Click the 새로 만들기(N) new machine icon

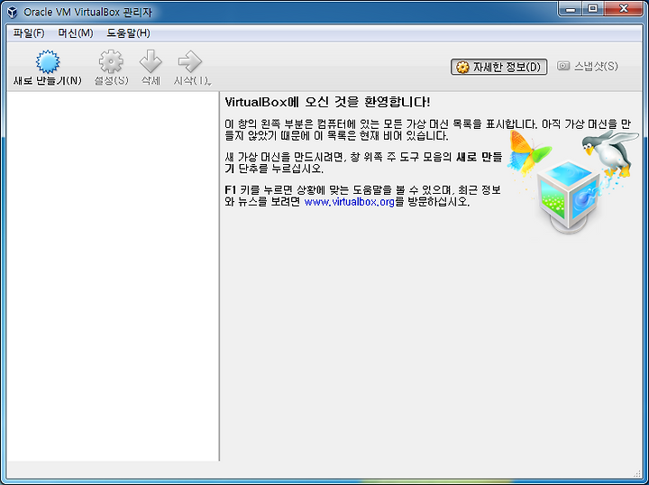pos(48,61)
